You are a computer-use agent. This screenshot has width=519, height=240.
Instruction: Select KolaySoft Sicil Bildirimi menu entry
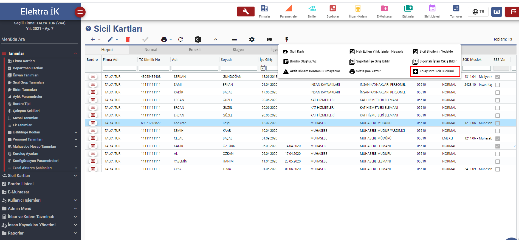pos(435,71)
